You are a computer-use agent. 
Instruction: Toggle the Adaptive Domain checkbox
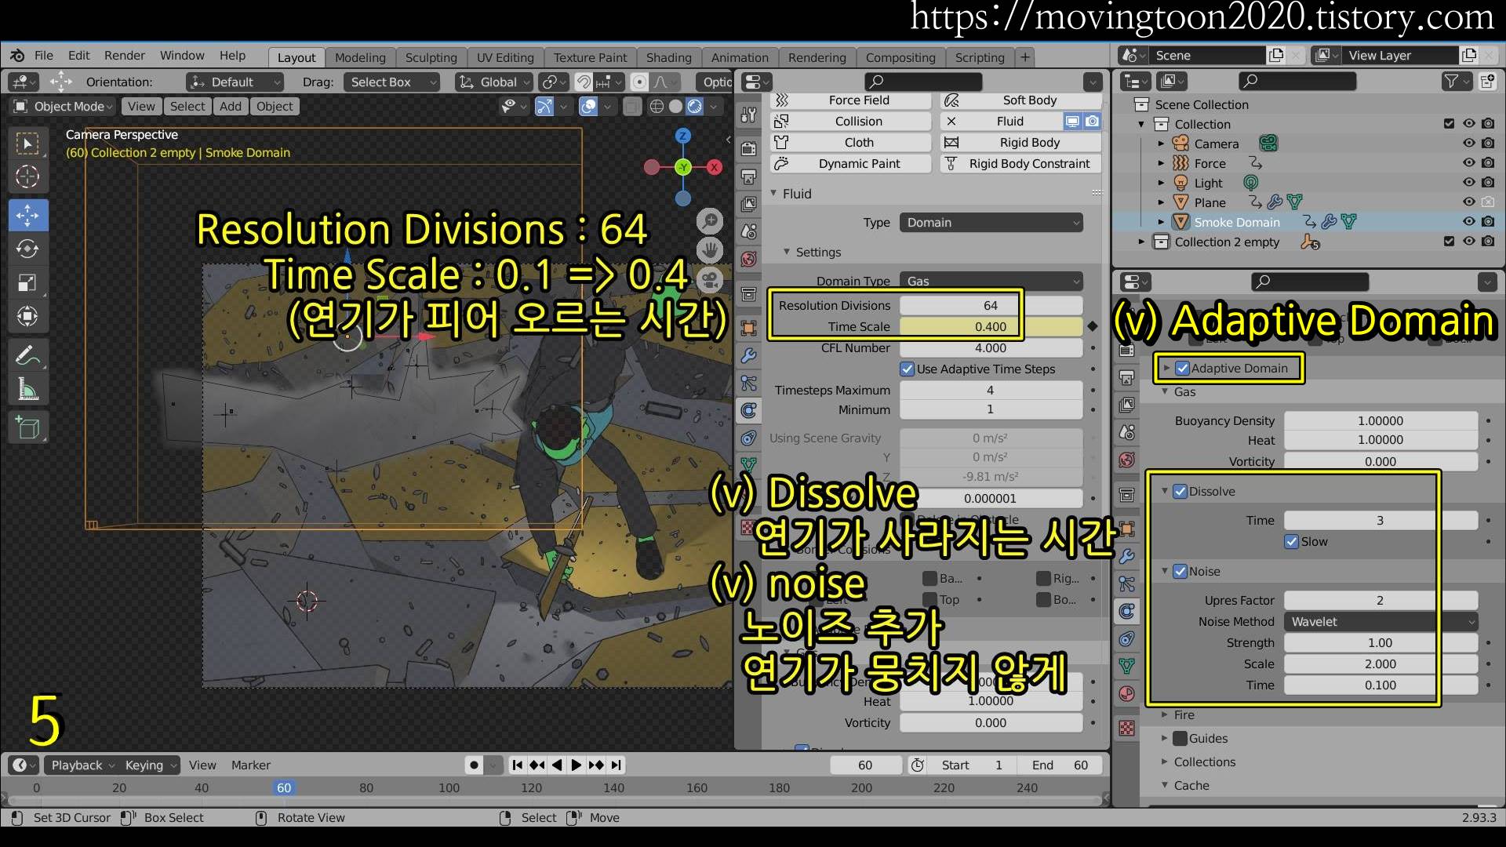point(1183,368)
